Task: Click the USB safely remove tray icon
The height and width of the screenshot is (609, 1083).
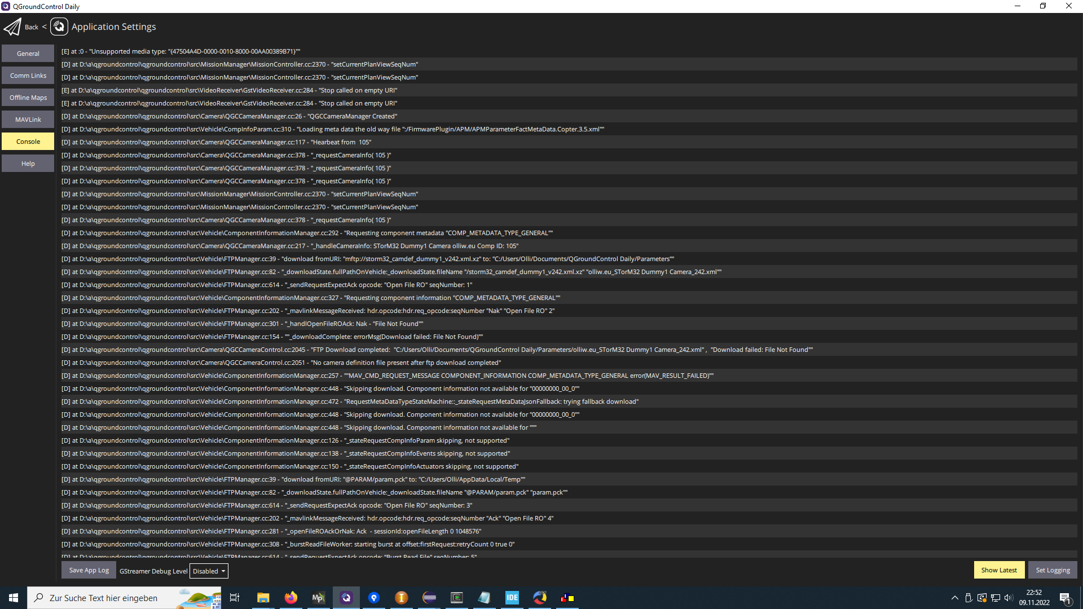Action: 968,598
